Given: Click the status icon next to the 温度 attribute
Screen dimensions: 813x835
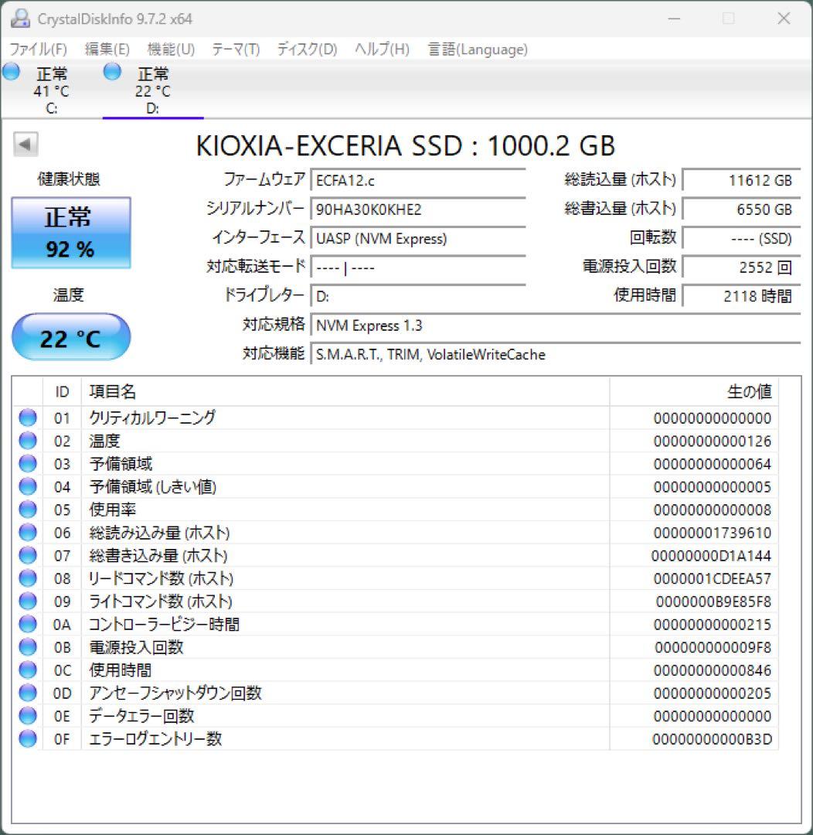Looking at the screenshot, I should pyautogui.click(x=27, y=441).
